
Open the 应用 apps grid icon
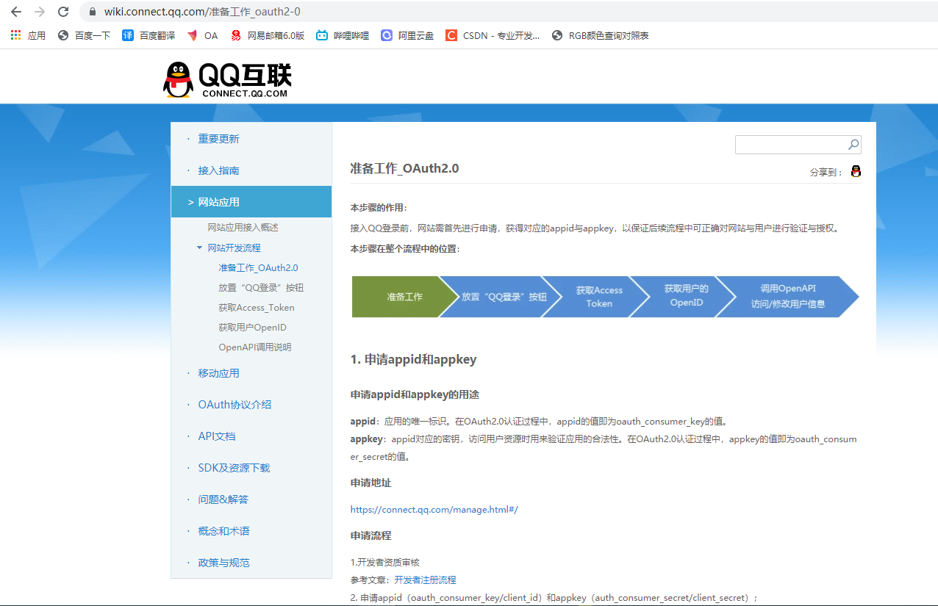pos(15,35)
